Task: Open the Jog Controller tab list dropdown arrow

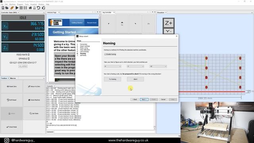Action: (x=152, y=12)
